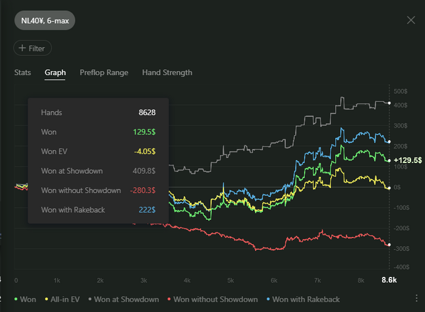
Task: Click the 8.6k hand marker on axis
Action: [x=389, y=280]
